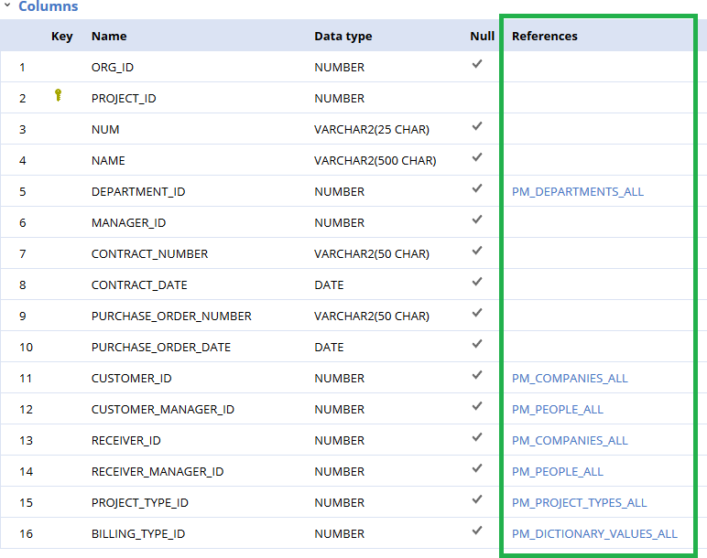Open the PM_PROJECT_TYPES_ALL reference link

point(579,502)
